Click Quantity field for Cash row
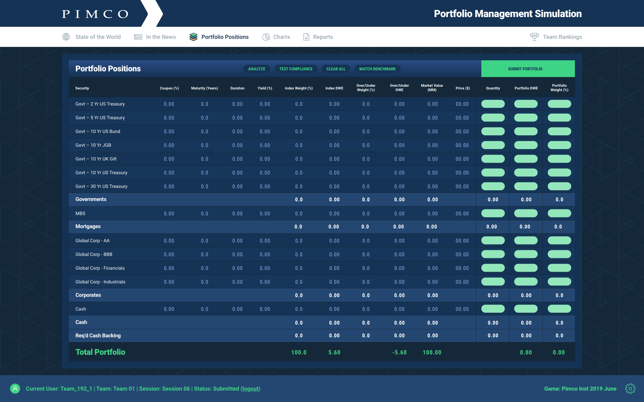Viewport: 644px width, 402px height. 493,309
